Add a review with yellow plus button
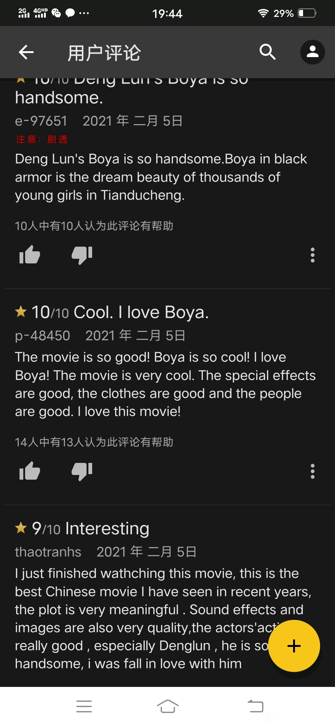The image size is (335, 726). click(294, 646)
